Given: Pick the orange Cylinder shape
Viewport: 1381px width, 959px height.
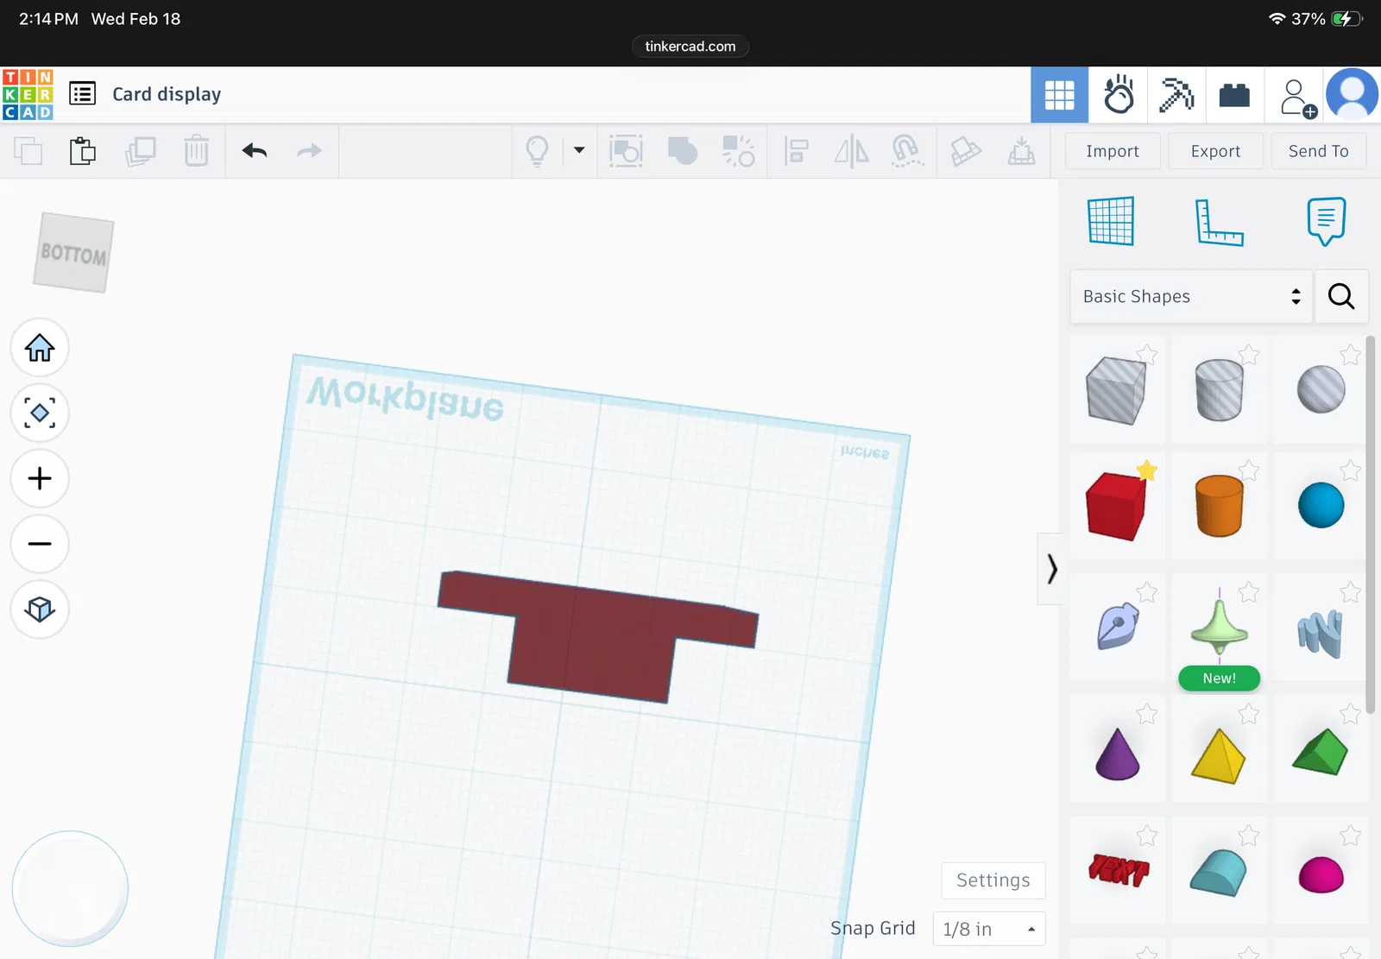Looking at the screenshot, I should (1219, 506).
